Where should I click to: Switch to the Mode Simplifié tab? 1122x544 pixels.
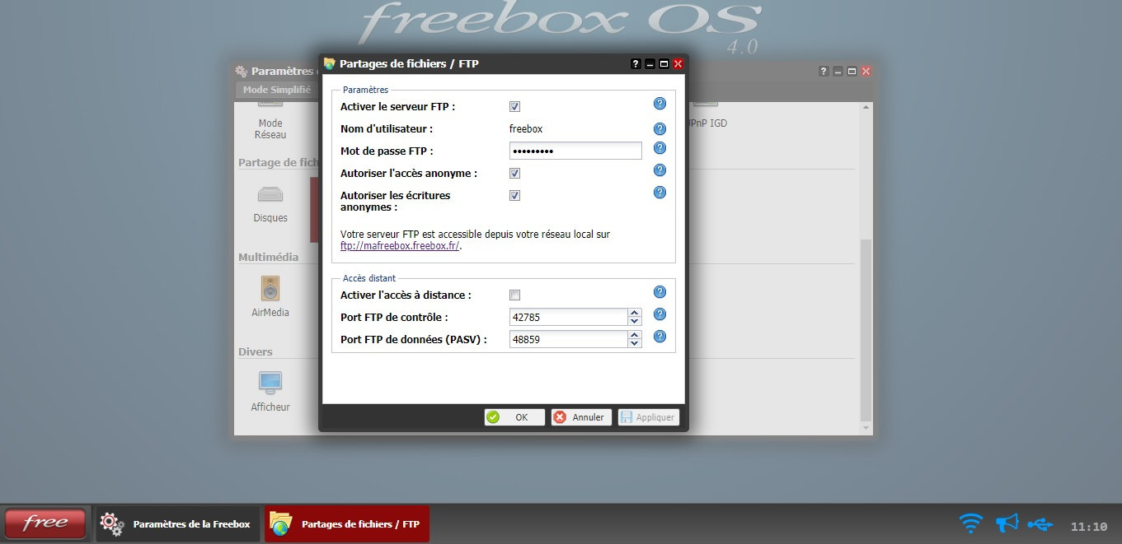277,90
